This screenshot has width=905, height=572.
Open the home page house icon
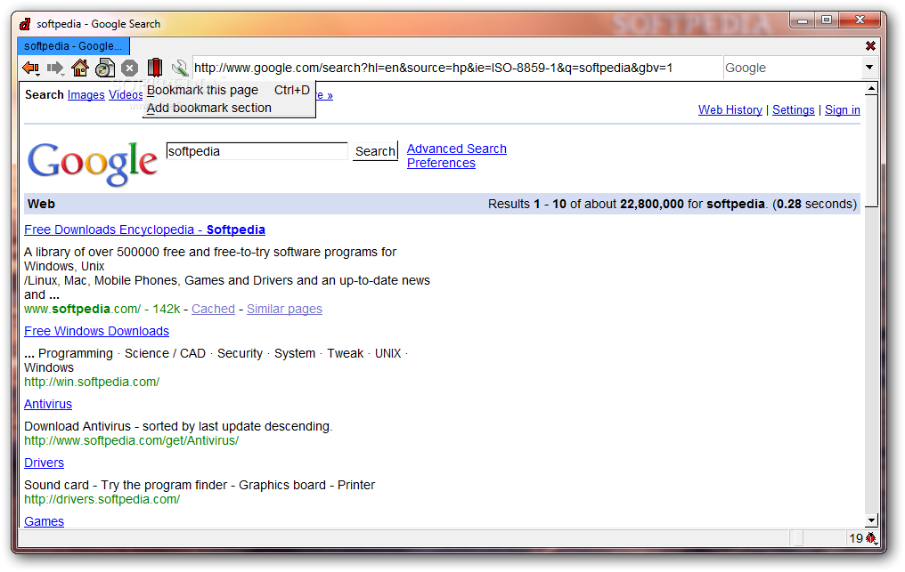pos(79,68)
